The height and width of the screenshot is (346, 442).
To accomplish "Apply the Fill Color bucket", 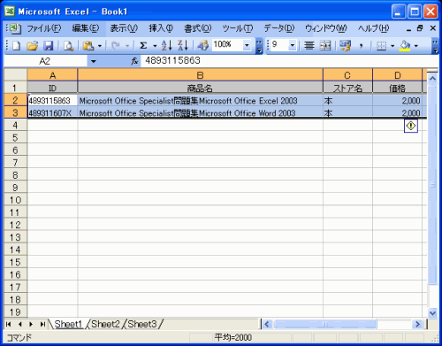I will coord(405,46).
